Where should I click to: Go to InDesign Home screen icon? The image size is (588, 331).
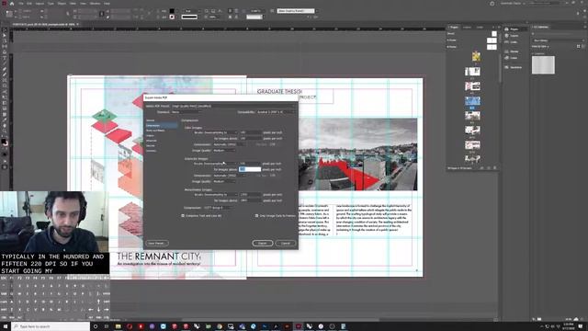[12, 4]
